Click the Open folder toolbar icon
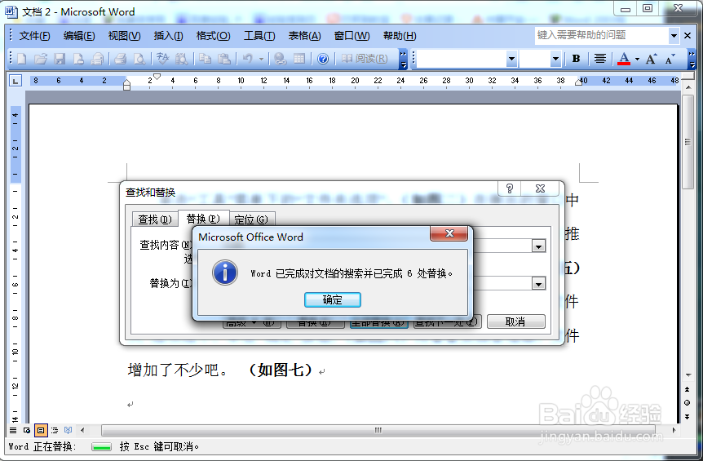Screen dimensions: 703x461 point(40,59)
